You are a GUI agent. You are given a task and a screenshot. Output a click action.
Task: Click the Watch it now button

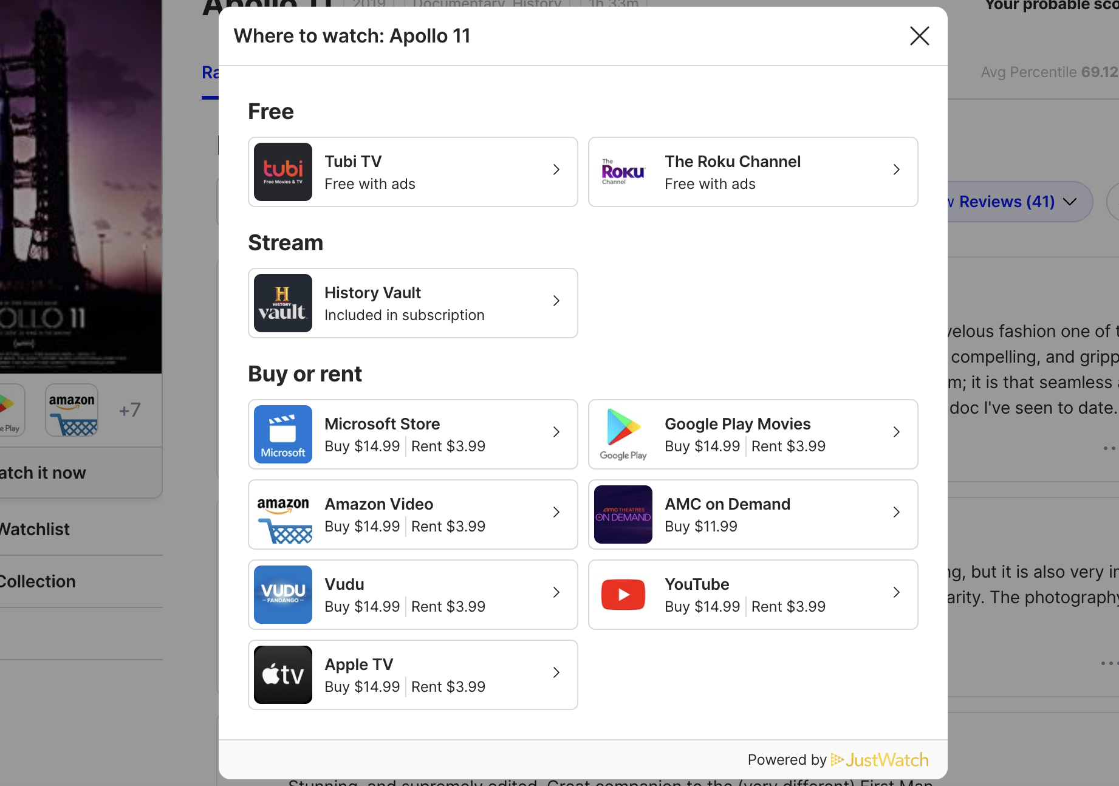click(x=81, y=473)
